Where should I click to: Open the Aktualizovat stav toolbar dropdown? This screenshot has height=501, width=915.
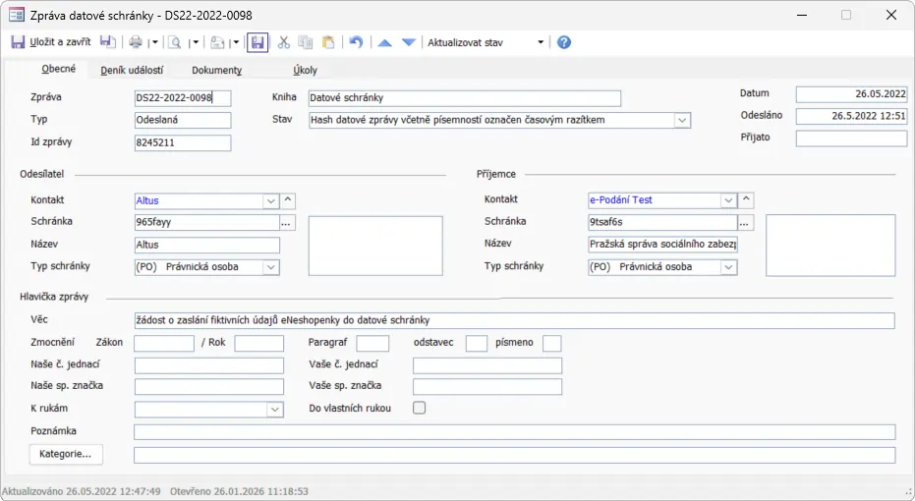(x=540, y=42)
